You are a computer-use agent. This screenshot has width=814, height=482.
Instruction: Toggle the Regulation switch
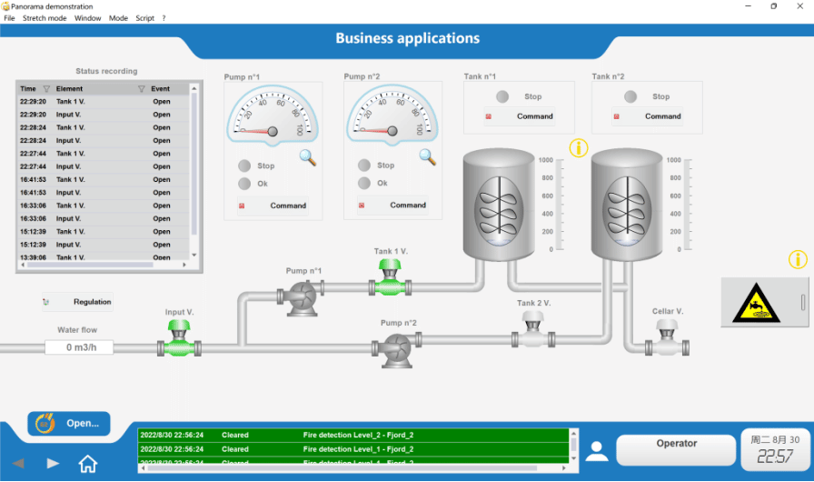[x=45, y=302]
